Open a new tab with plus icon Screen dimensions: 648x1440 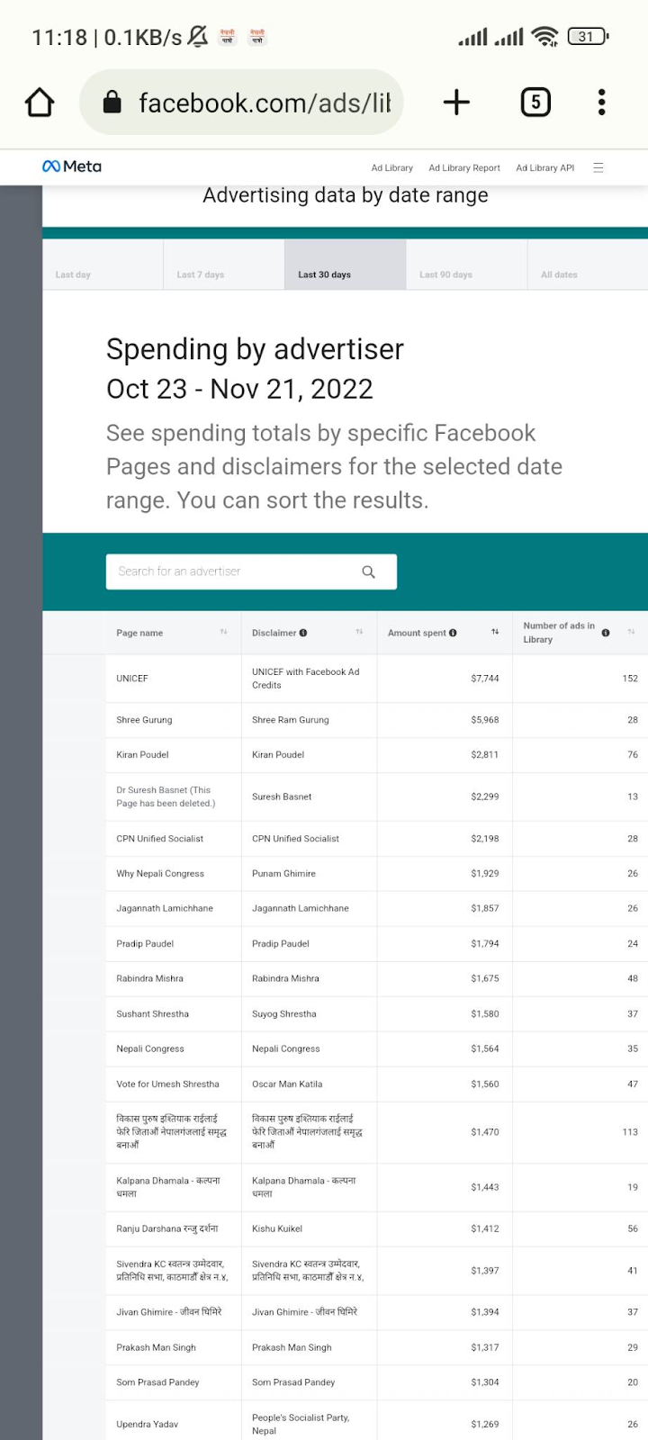pyautogui.click(x=456, y=102)
